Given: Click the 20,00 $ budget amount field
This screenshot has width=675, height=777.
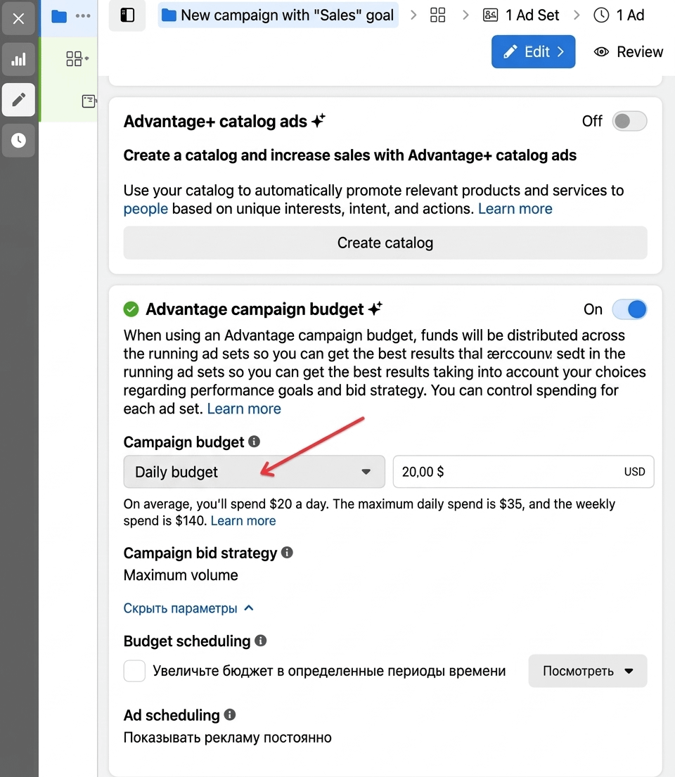Looking at the screenshot, I should click(506, 472).
